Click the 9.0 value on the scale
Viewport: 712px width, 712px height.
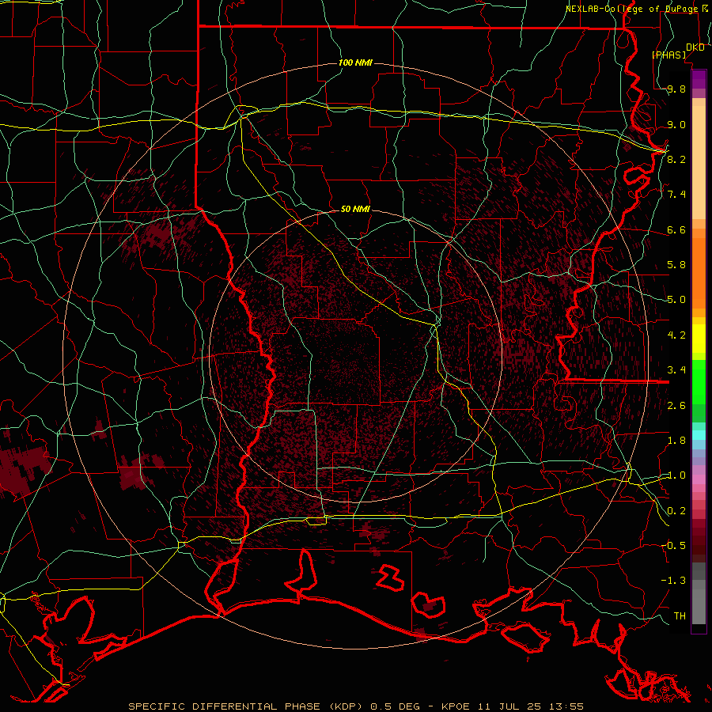(676, 124)
